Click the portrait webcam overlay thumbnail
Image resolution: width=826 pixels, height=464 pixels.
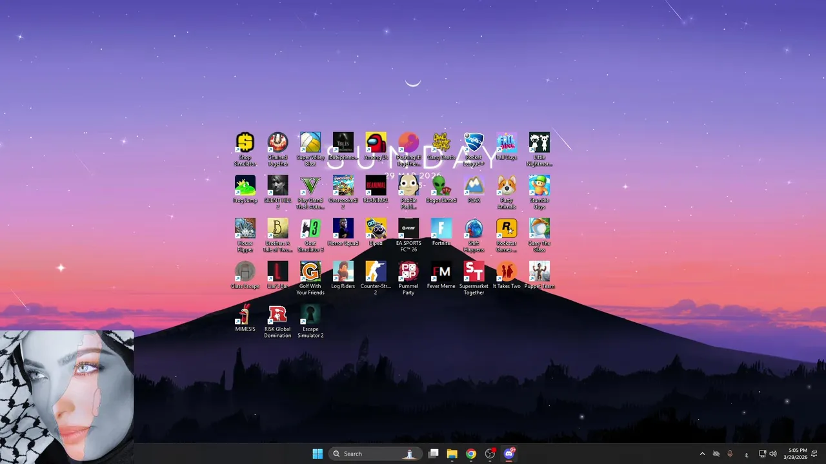point(67,397)
